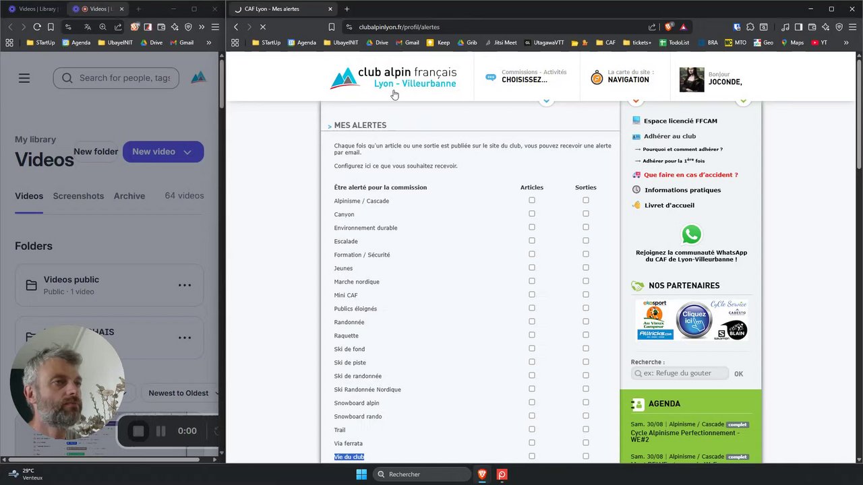Open translate icon in left browser toolbar
This screenshot has height=485, width=863.
87,27
